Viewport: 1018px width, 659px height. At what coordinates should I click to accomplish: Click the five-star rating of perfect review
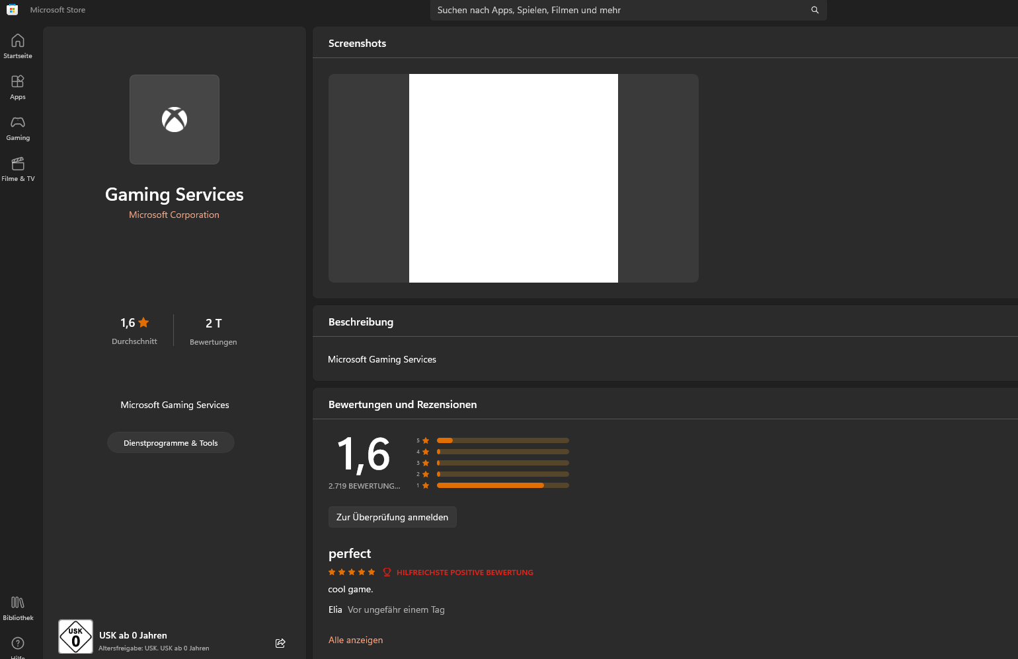(352, 572)
